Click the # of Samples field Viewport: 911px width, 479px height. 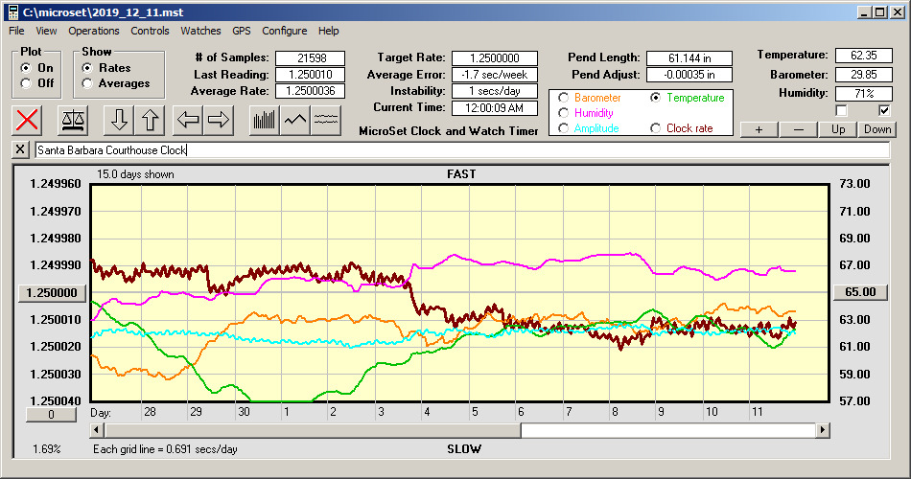(311, 58)
